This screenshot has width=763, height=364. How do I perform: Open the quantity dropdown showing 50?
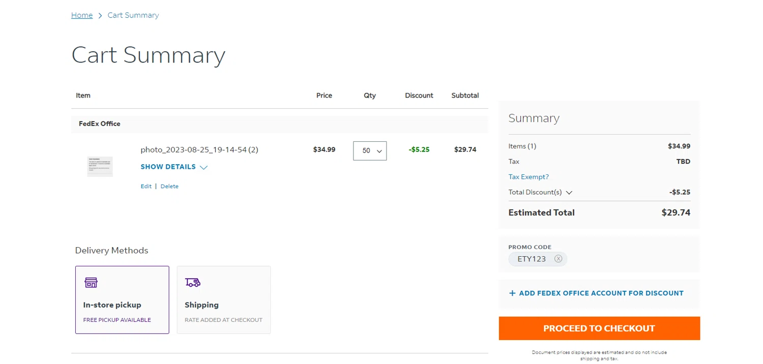click(370, 151)
